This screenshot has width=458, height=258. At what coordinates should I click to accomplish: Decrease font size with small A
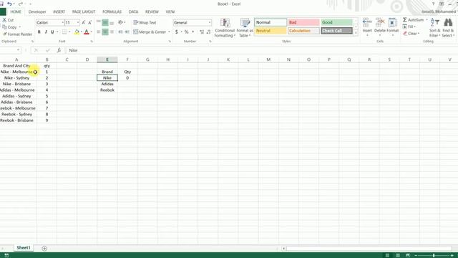pyautogui.click(x=89, y=22)
